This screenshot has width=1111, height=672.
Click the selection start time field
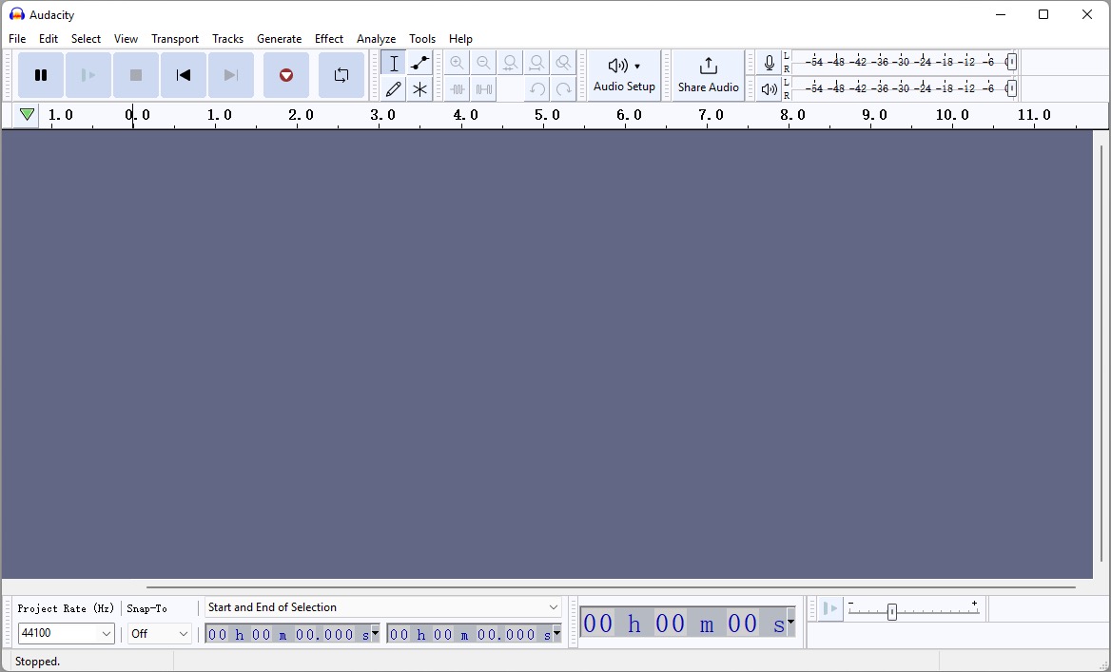point(285,634)
